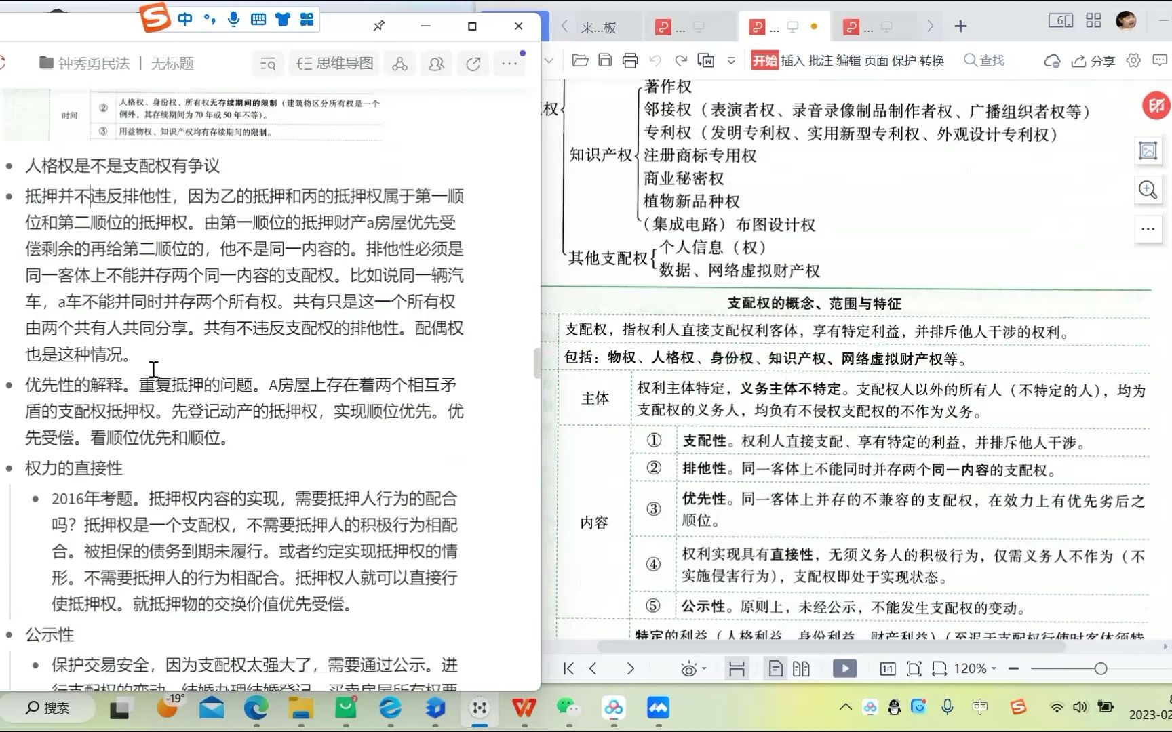Toggle continuous scroll reading mode
This screenshot has height=732, width=1172.
point(737,669)
